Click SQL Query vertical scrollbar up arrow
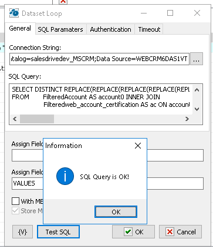Screen dimensions: 213x249 [x=197, y=90]
